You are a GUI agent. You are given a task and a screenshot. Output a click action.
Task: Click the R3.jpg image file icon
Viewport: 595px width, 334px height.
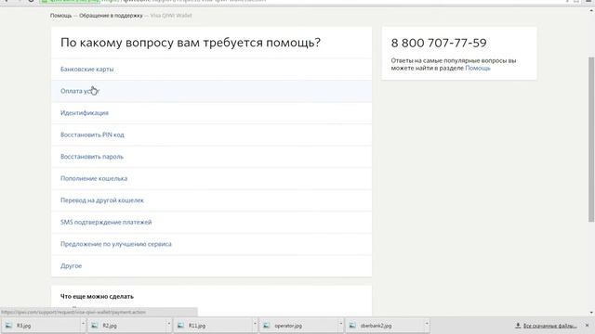click(8, 326)
